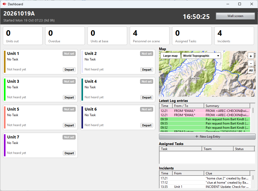Screen dimensions: 258x191
Task: Depart Unit 3
Action: pyautogui.click(x=69, y=97)
